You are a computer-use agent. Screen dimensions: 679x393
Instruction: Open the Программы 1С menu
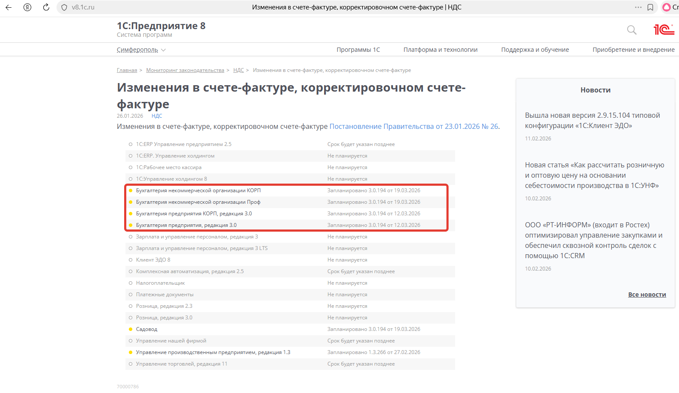(x=358, y=50)
